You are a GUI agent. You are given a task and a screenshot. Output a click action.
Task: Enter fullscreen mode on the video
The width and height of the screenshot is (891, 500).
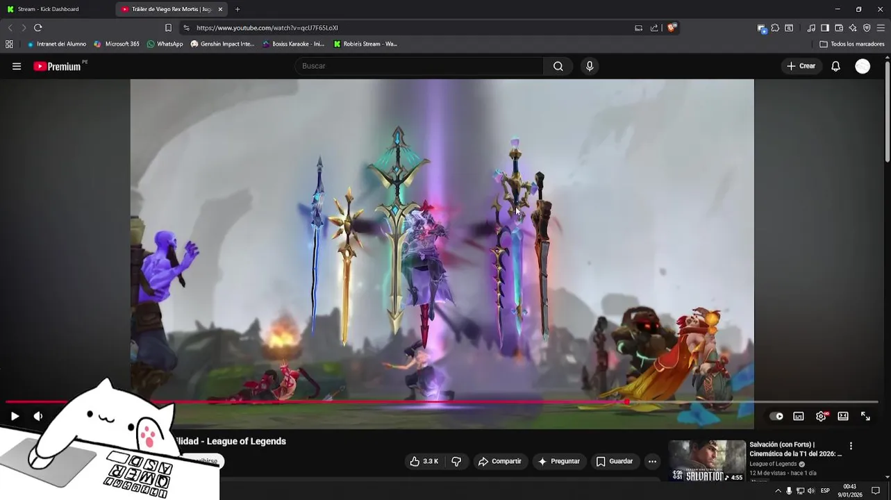865,416
